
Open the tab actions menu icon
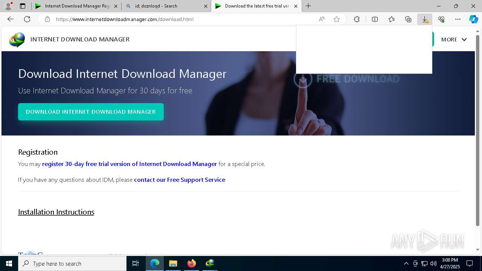click(23, 6)
